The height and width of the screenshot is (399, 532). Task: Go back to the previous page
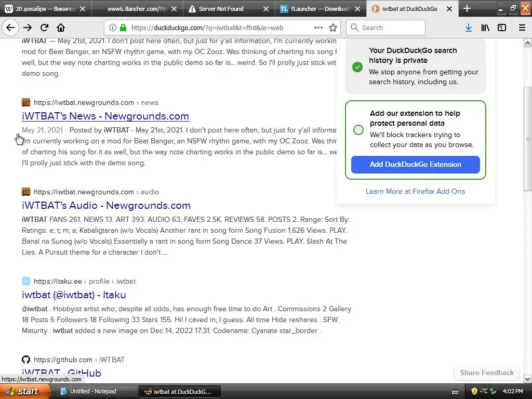(10, 28)
